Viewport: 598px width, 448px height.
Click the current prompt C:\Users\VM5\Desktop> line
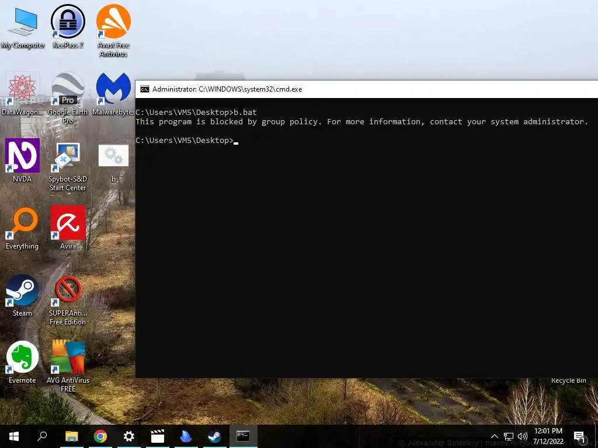coord(187,141)
